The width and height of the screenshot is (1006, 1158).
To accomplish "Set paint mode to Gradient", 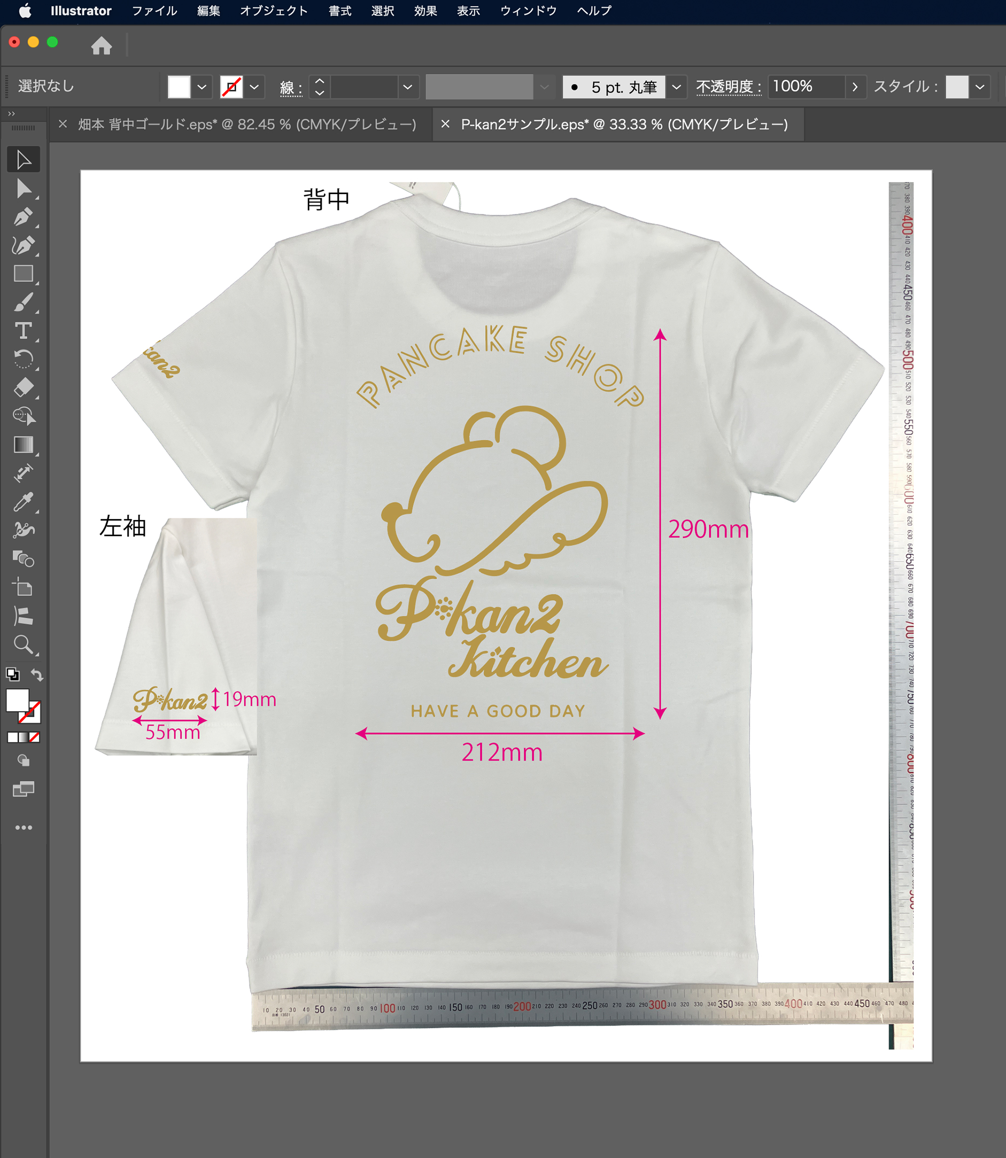I will 23,737.
